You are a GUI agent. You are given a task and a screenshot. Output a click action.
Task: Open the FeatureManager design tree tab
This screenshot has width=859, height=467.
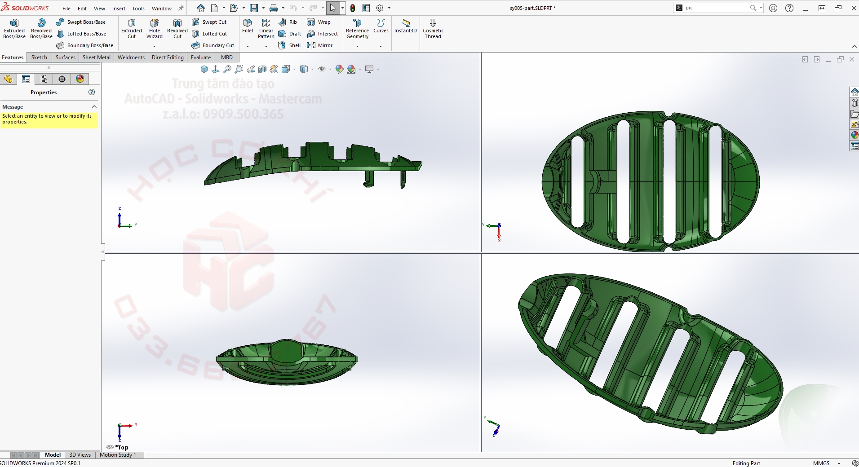click(8, 79)
